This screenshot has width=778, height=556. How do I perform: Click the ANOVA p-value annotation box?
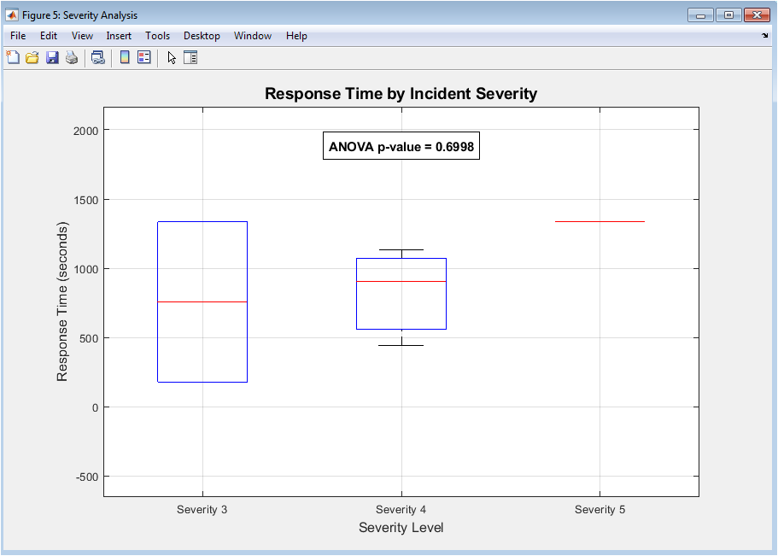point(401,146)
